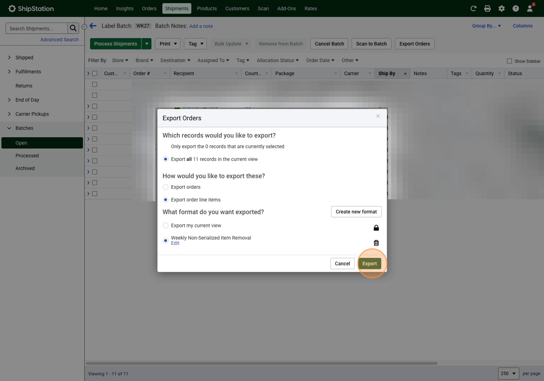This screenshot has width=544, height=381.
Task: Delete the Weekly Non-Serialized format via trash icon
Action: [376, 243]
